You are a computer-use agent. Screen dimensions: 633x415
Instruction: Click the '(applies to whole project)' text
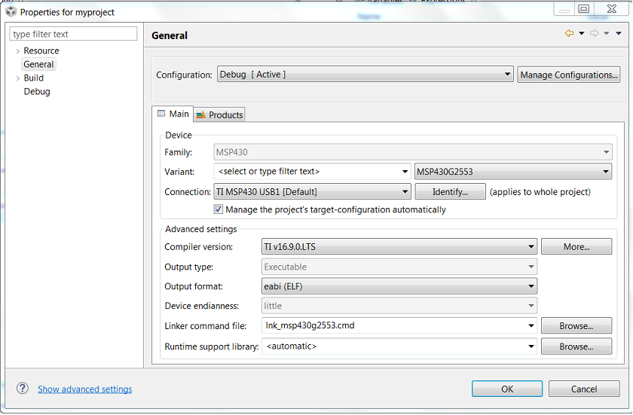pos(540,192)
